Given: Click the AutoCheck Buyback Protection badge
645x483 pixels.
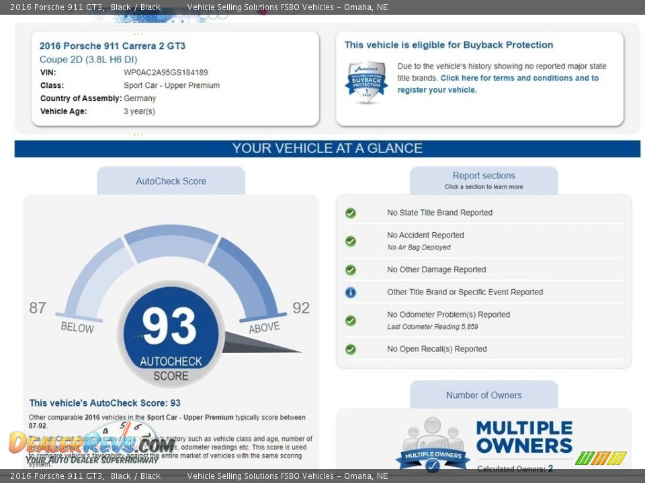Looking at the screenshot, I should pyautogui.click(x=366, y=82).
